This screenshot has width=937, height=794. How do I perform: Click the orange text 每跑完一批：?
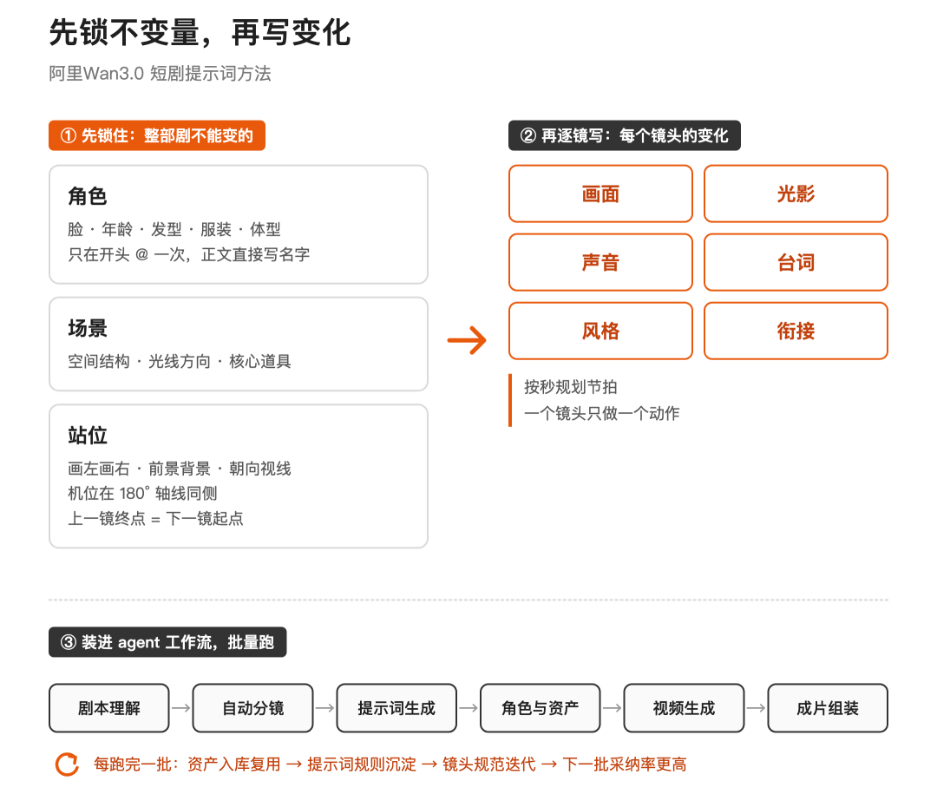coord(136,764)
